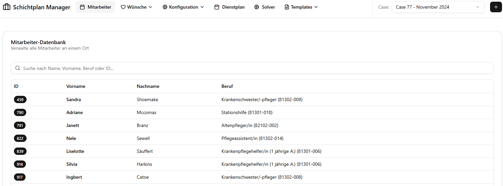503x186 pixels.
Task: Click the gear icon beside Konfiguration
Action: [165, 7]
